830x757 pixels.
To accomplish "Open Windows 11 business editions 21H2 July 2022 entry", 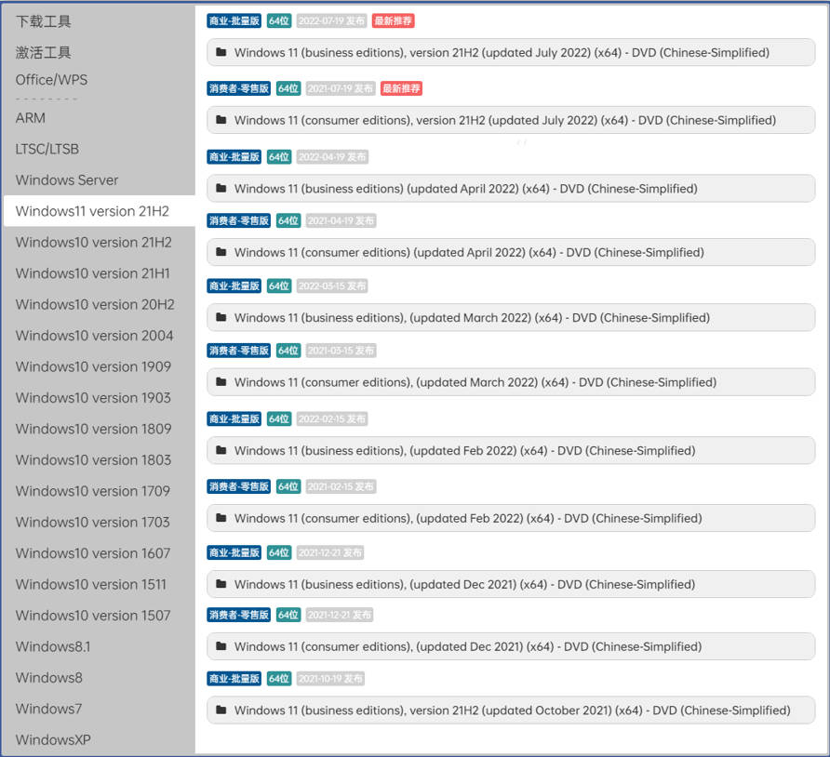I will point(511,52).
